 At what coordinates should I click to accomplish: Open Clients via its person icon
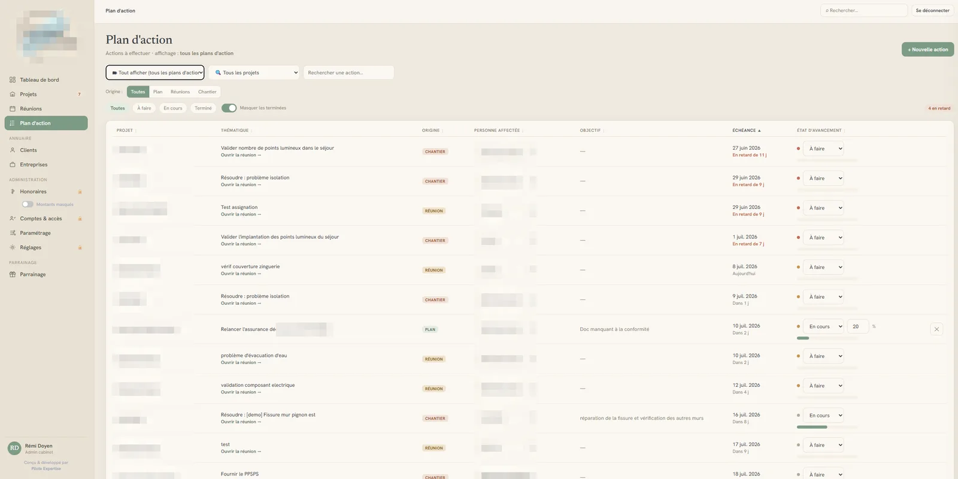pos(13,150)
